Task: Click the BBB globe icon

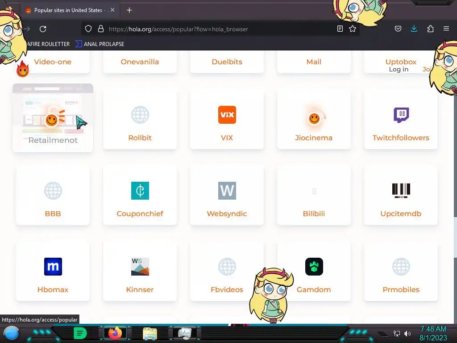Action: point(53,190)
